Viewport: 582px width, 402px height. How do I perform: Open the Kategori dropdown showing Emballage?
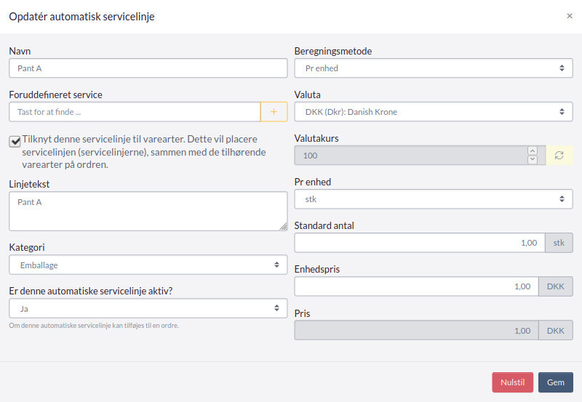(x=148, y=265)
